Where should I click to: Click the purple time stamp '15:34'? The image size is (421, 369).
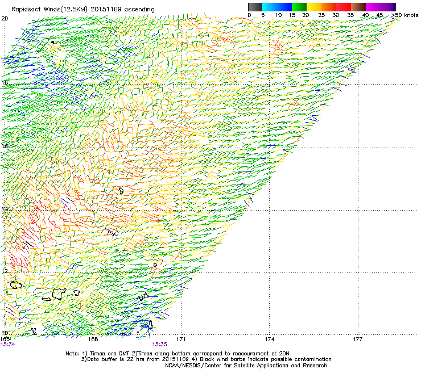tap(8, 345)
